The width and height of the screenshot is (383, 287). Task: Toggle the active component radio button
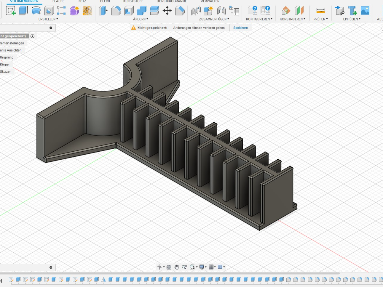(x=33, y=36)
